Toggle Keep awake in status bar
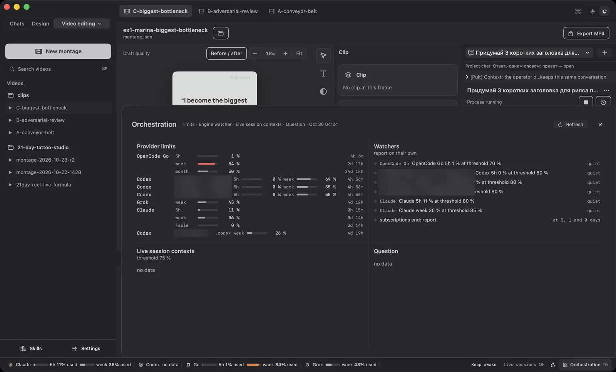 click(484, 365)
